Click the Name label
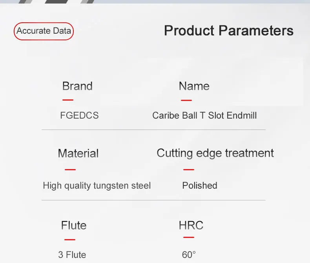Image resolution: width=310 pixels, height=263 pixels. coord(194,86)
